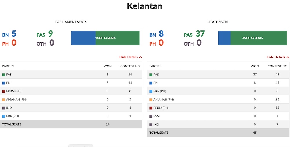
Task: Click the BN 8 count in the State summary
Action: click(157, 34)
